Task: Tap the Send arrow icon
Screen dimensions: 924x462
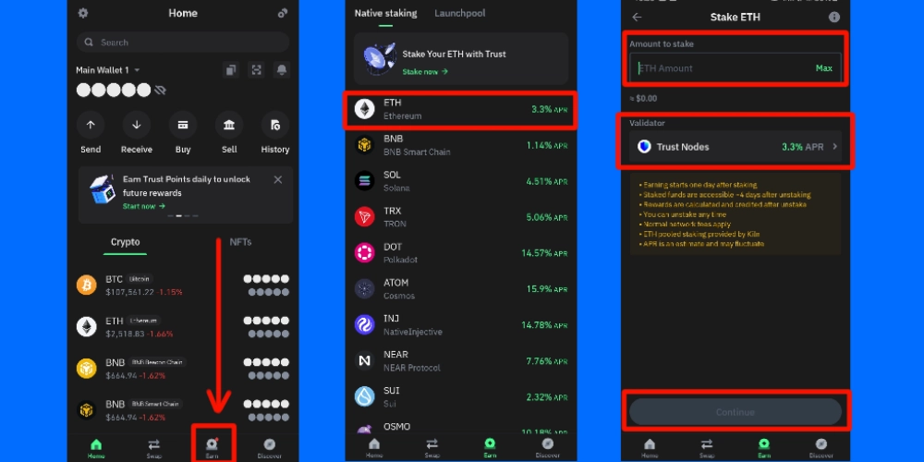Action: pyautogui.click(x=91, y=125)
